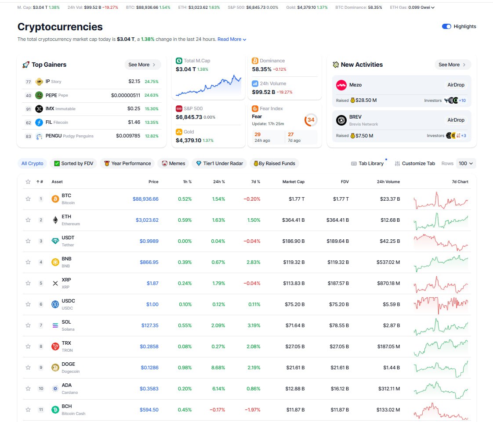The height and width of the screenshot is (422, 493).
Task: Select the By Raised Funds tab
Action: (x=275, y=163)
